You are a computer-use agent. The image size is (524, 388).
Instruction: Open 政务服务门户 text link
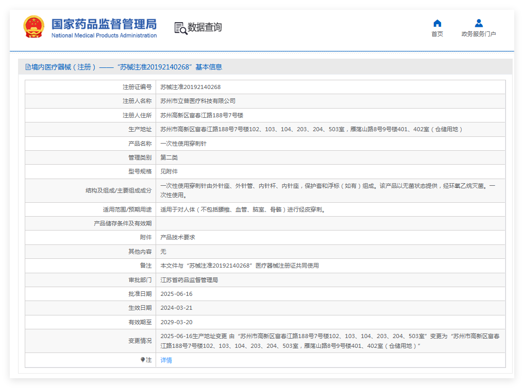click(479, 34)
